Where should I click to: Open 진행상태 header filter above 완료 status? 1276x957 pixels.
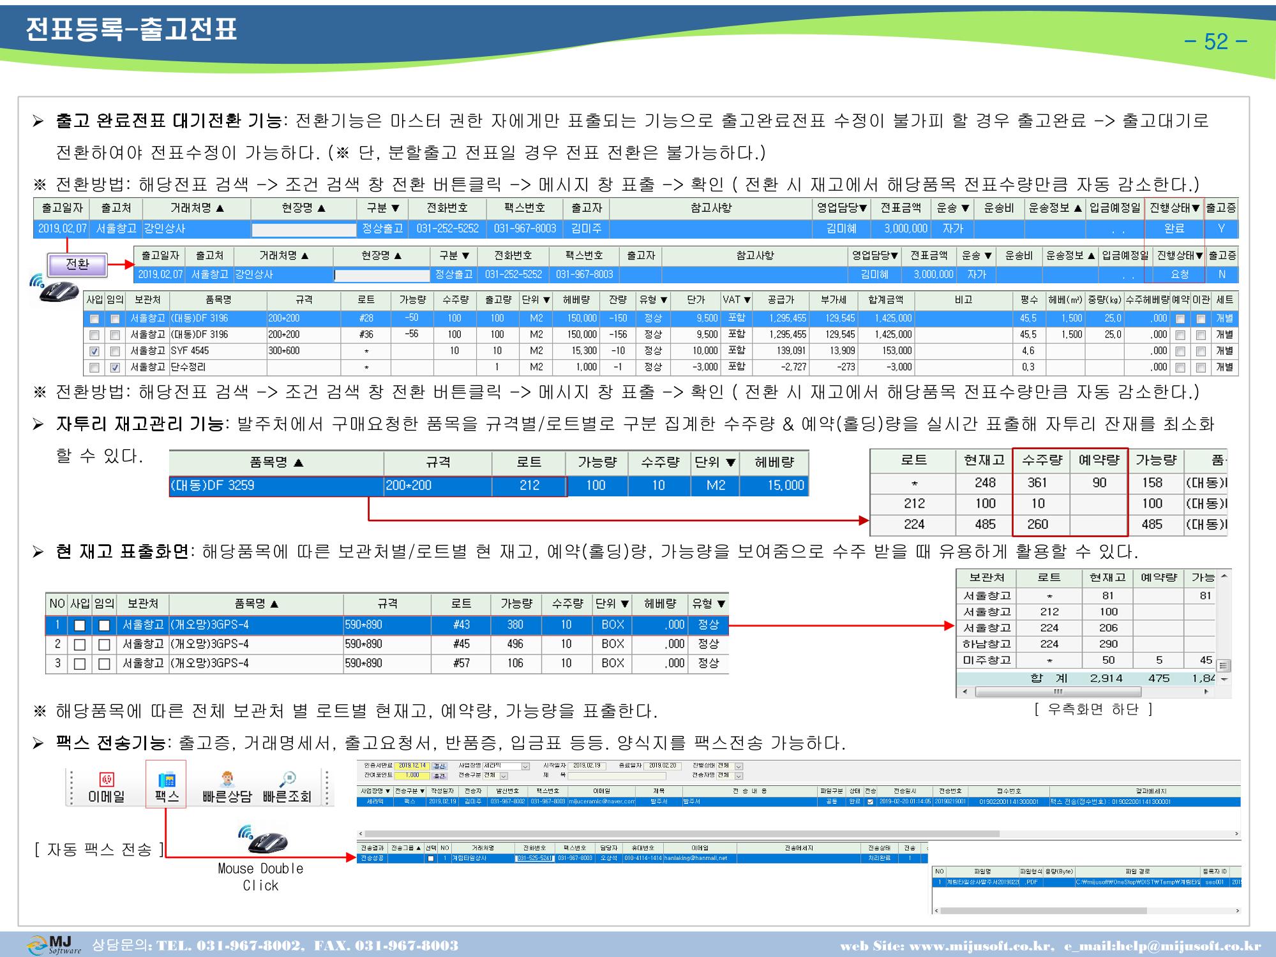tap(1195, 209)
